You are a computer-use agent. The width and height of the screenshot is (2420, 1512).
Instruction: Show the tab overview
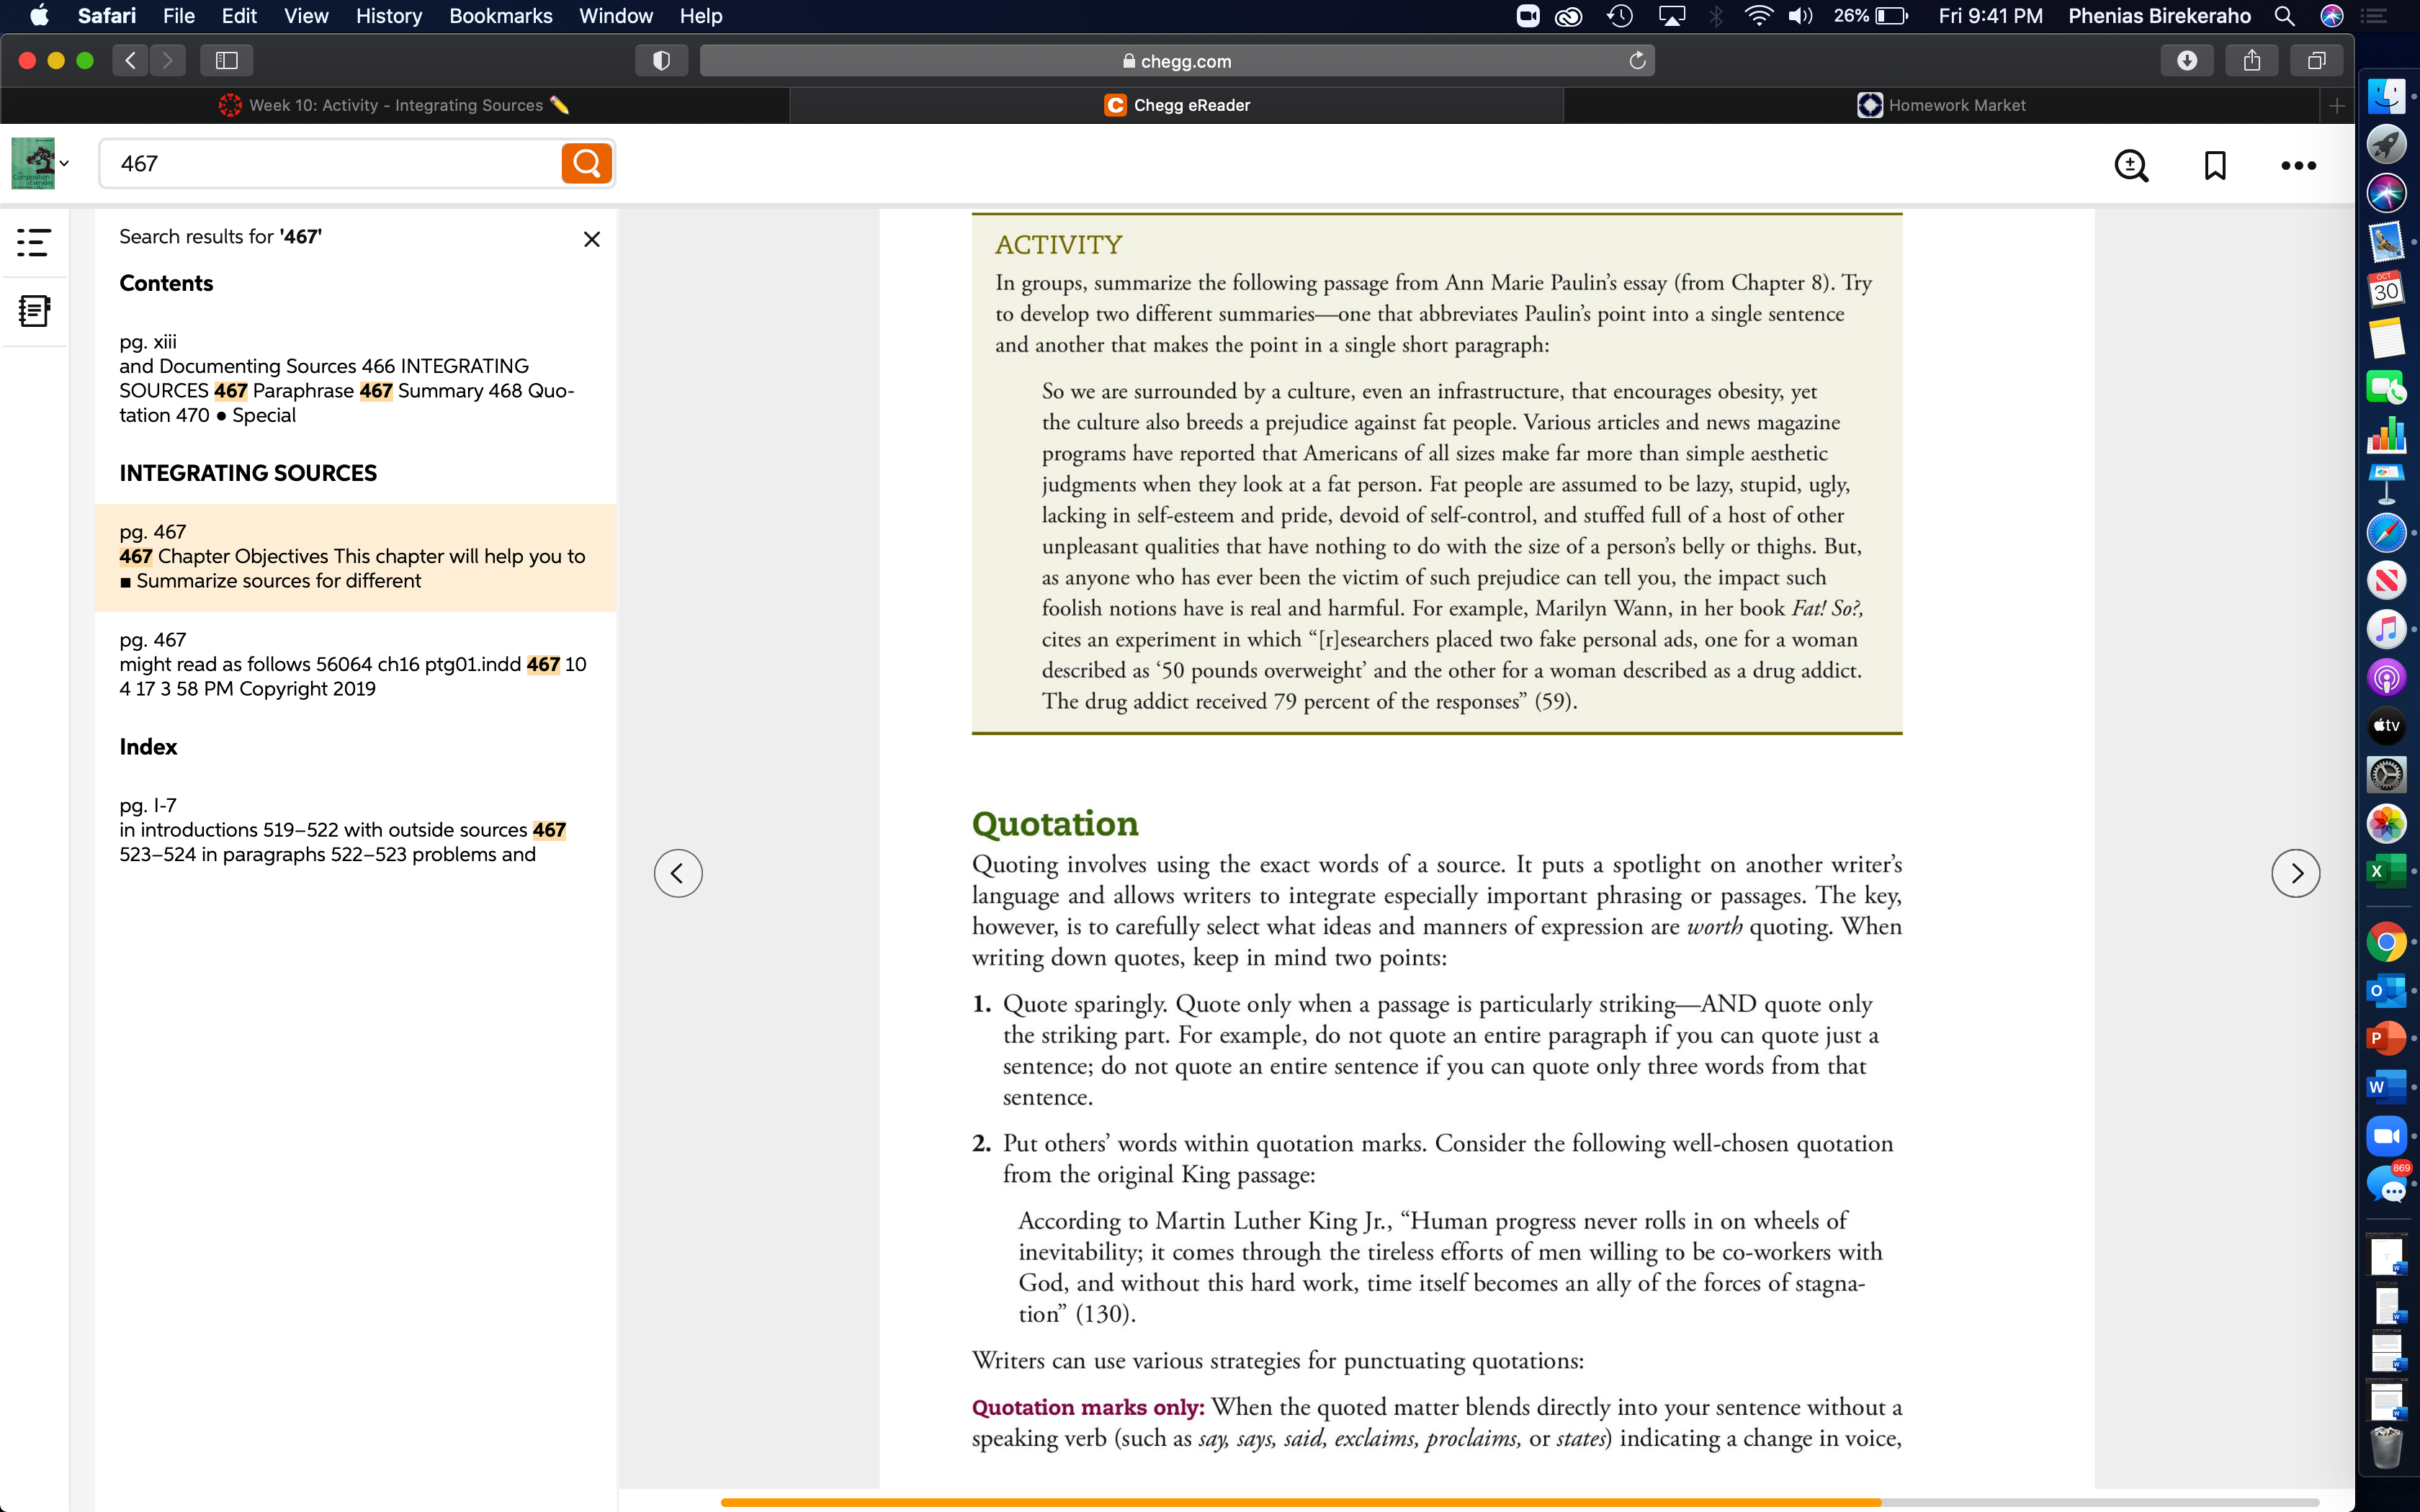[x=2316, y=60]
